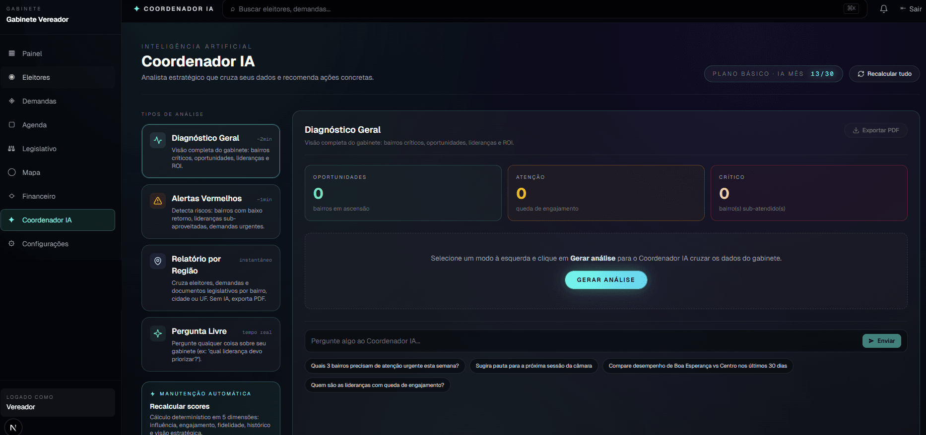Image resolution: width=926 pixels, height=435 pixels.
Task: Log out using Sair
Action: 911,9
